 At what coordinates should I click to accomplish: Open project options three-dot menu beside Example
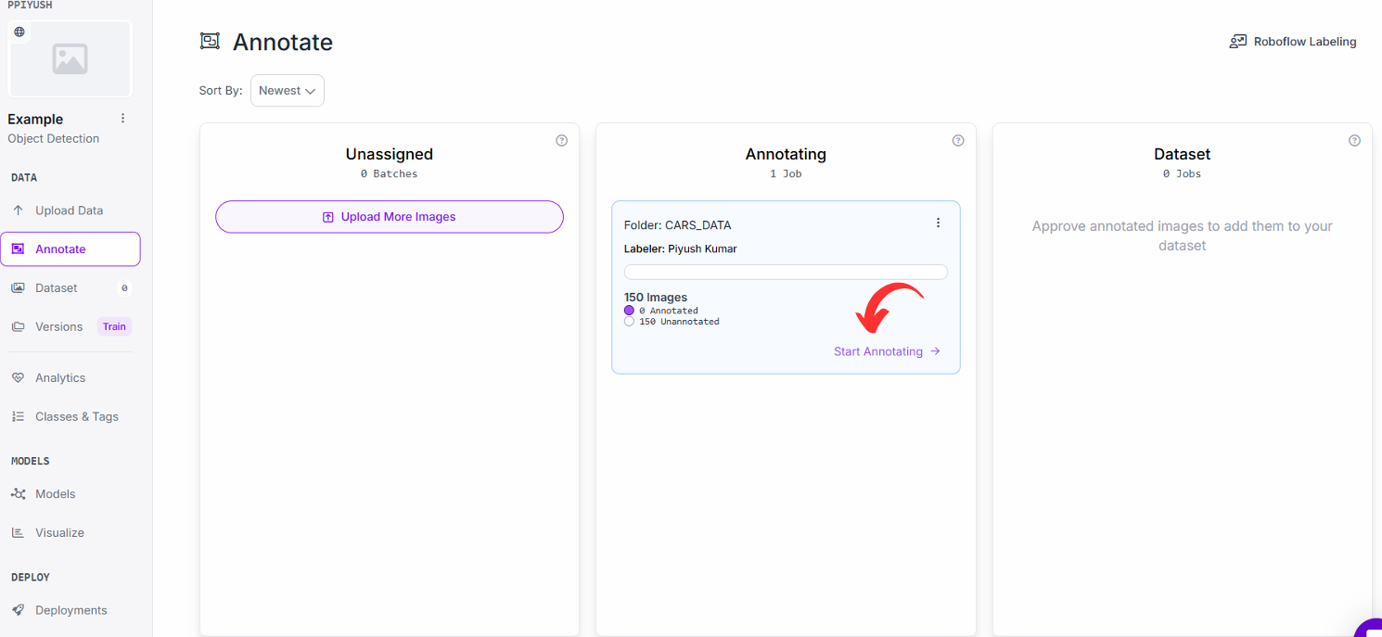122,119
